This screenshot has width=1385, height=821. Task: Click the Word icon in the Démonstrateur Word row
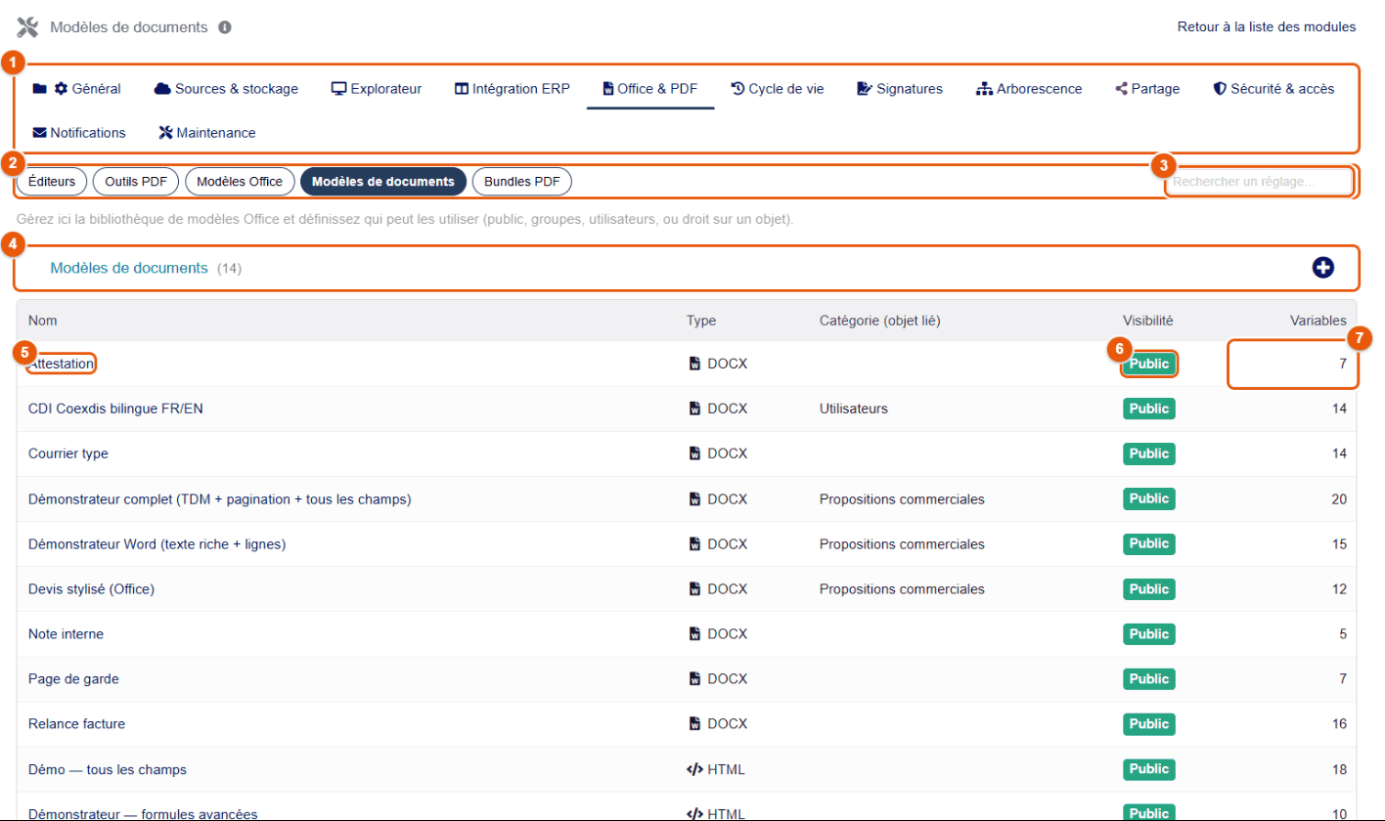click(694, 544)
